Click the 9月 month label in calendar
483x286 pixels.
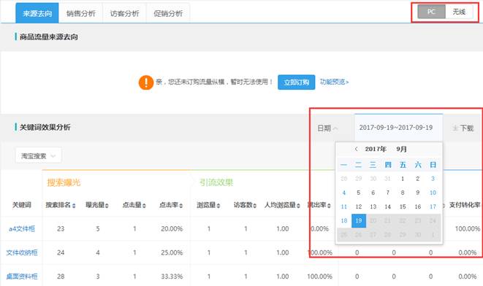pos(402,149)
